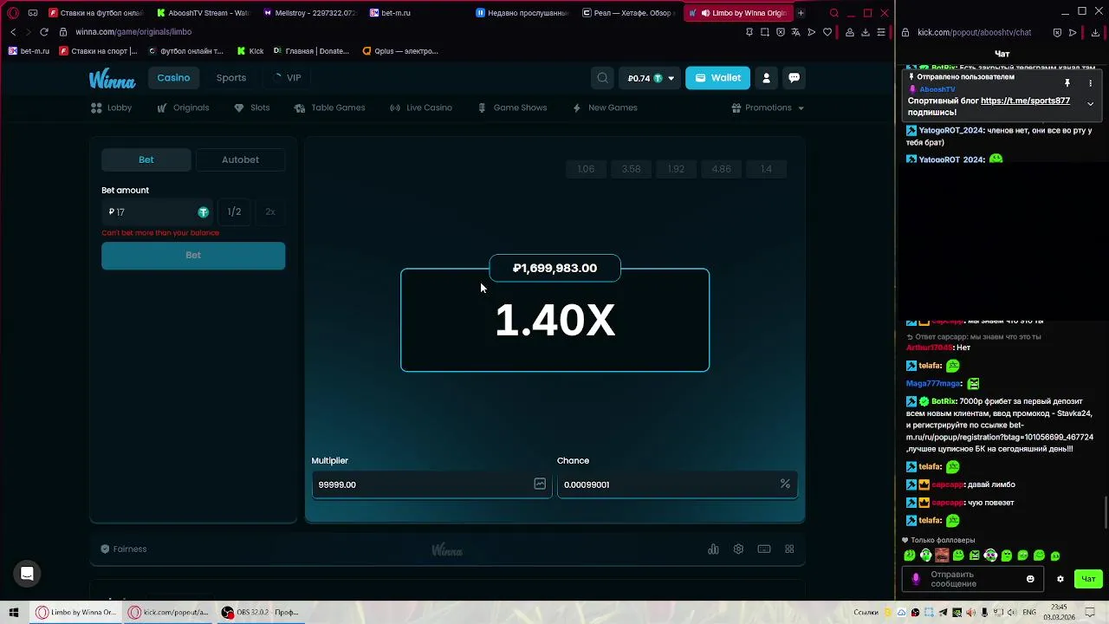This screenshot has width=1109, height=624.
Task: Click the Tether currency icon in bet amount
Action: pos(204,212)
